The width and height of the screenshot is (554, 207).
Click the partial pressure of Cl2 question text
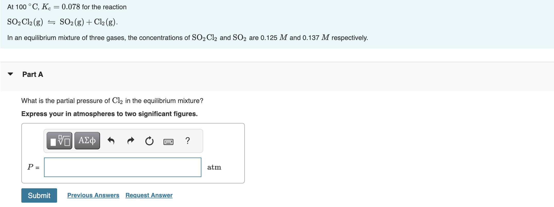(112, 101)
